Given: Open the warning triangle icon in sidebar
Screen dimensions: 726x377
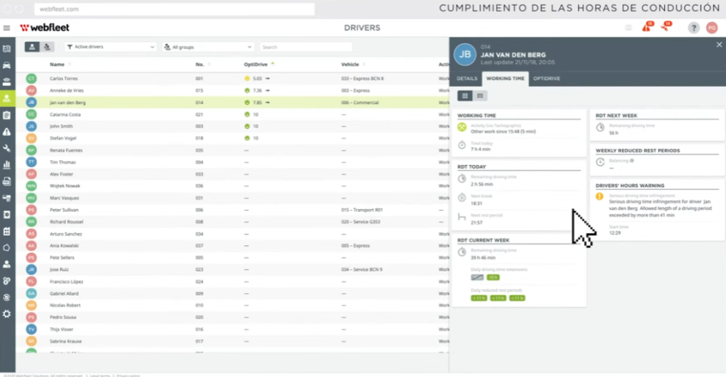Looking at the screenshot, I should (7, 132).
